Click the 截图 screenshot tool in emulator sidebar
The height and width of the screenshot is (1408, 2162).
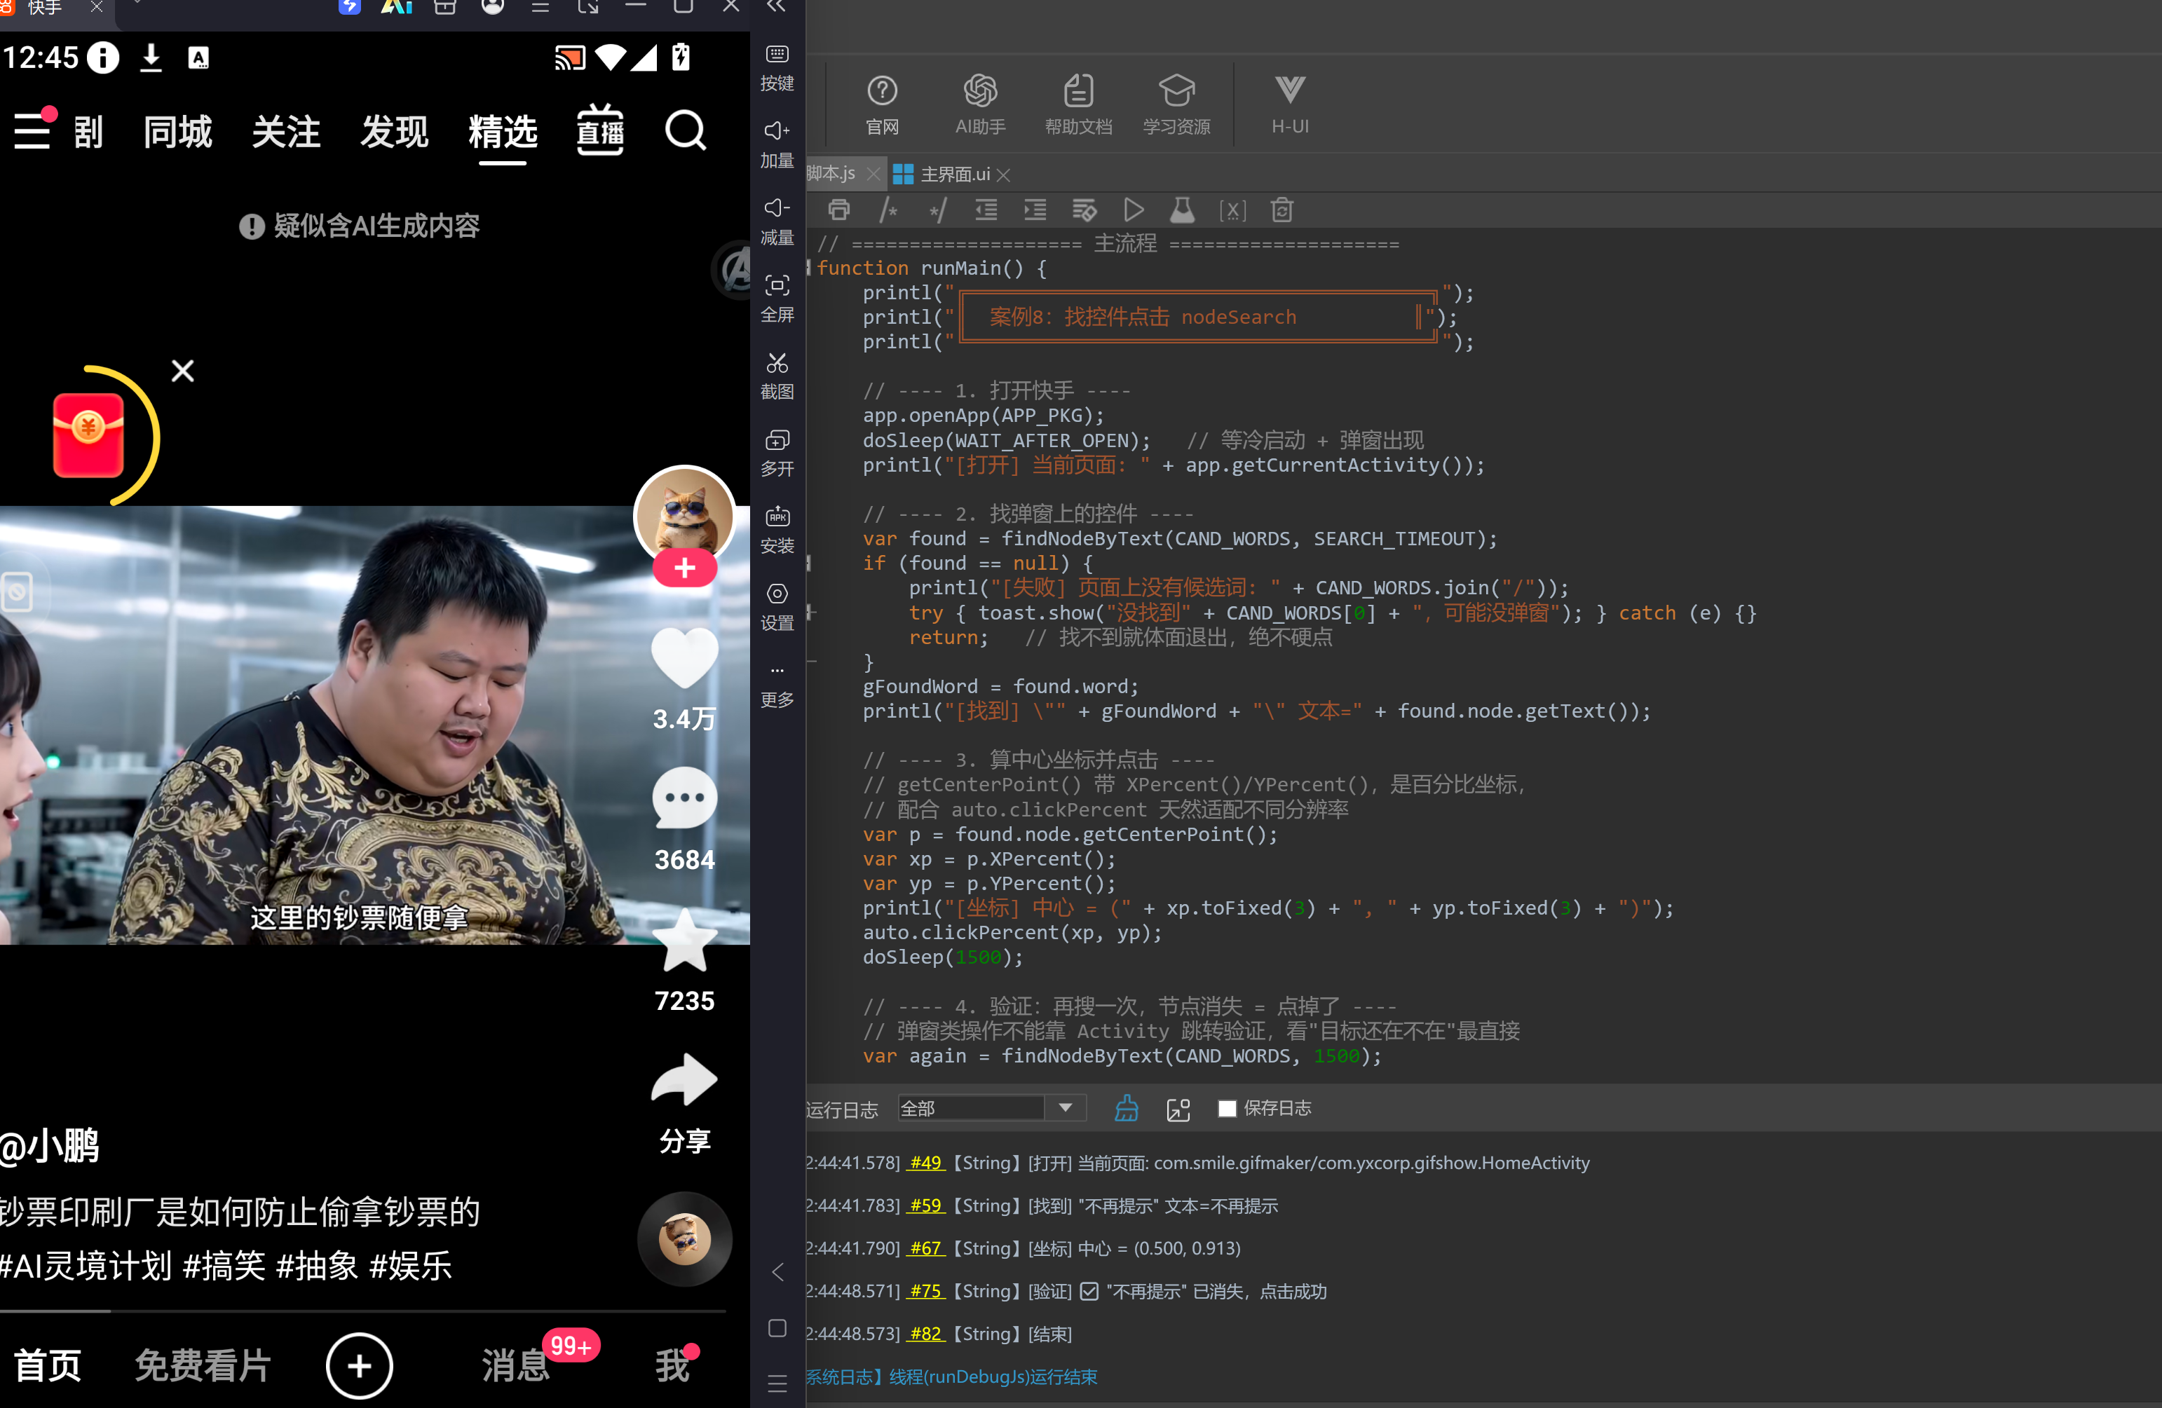pyautogui.click(x=777, y=376)
